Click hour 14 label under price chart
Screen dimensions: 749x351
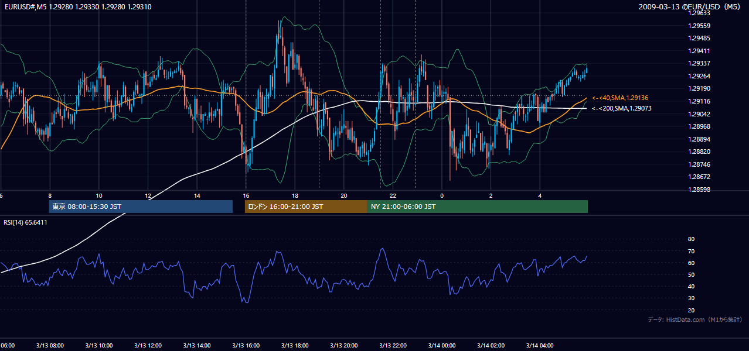coord(197,195)
